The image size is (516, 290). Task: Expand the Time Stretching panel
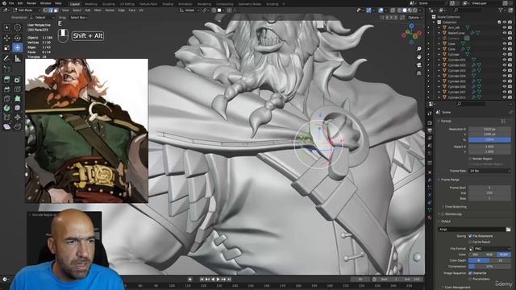[x=455, y=207]
